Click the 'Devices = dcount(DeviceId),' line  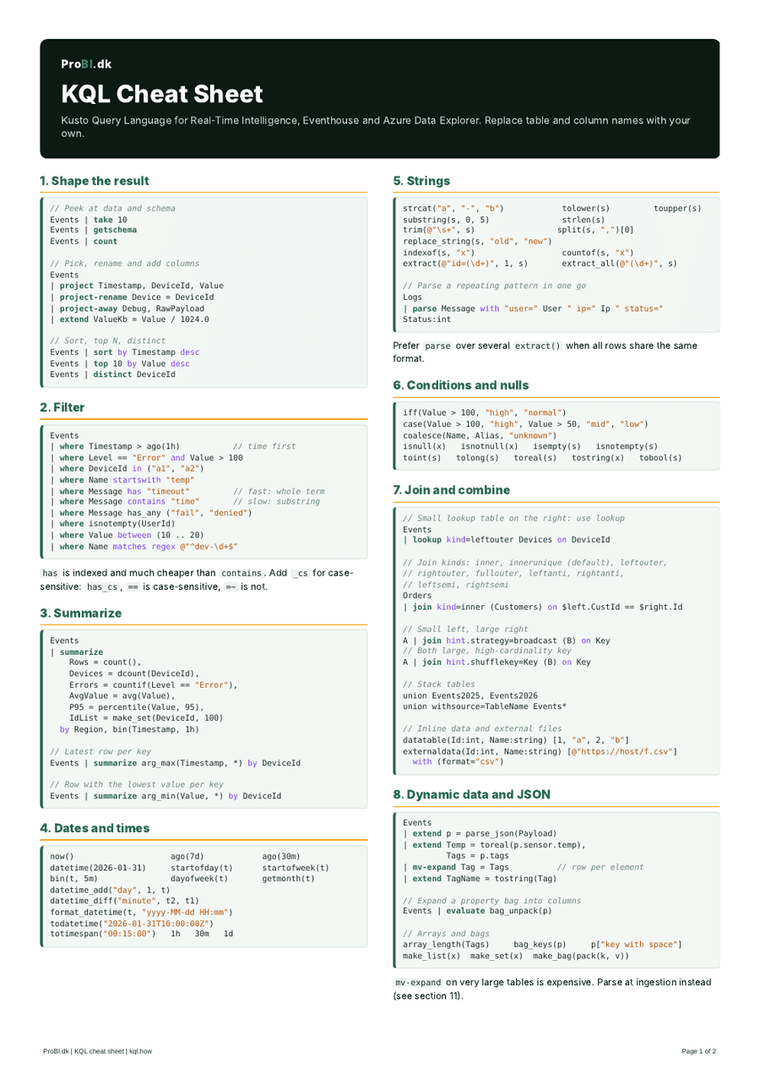click(x=134, y=673)
